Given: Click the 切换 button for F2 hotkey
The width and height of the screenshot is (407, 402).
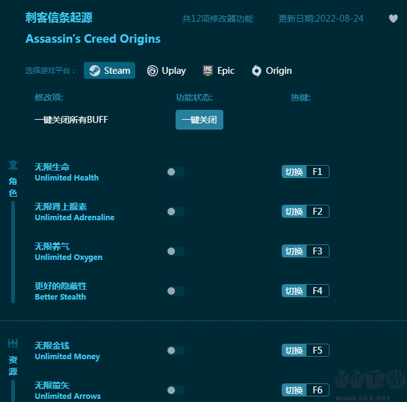Looking at the screenshot, I should [294, 212].
